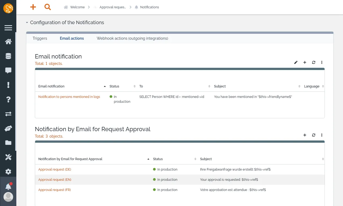Open Webhook actions (outgoing integrations) tab
Viewport: 343px width, 206px height.
(132, 38)
